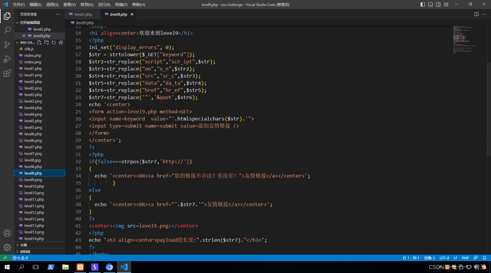Click cursor position 行 1, 列 1 in status bar
The height and width of the screenshot is (273, 491).
click(411, 258)
